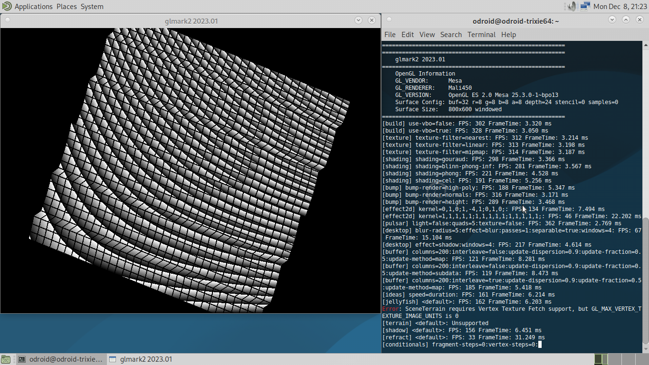Open terminal window menu dot icon
Viewport: 649px width, 365px height.
pyautogui.click(x=389, y=20)
